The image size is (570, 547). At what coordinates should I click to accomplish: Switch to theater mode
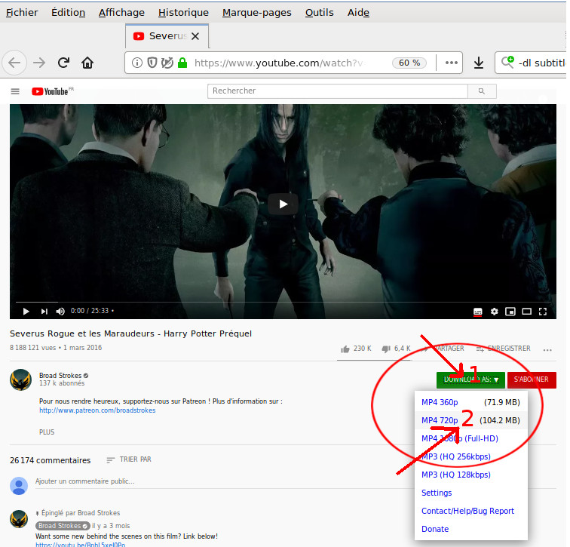pos(527,312)
